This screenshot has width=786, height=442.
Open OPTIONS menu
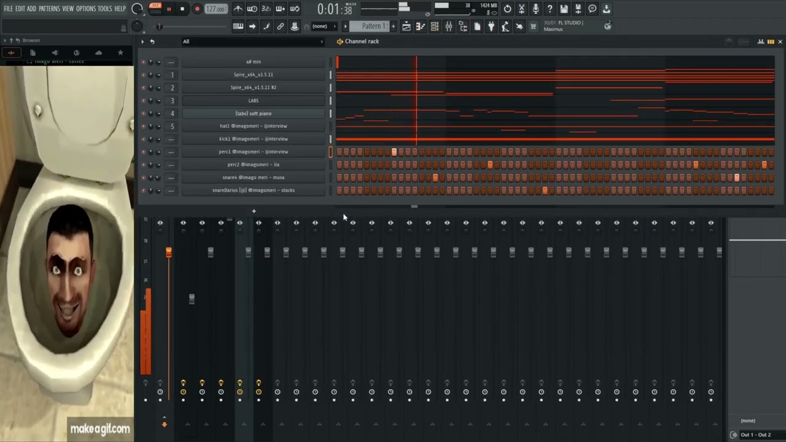coord(86,9)
